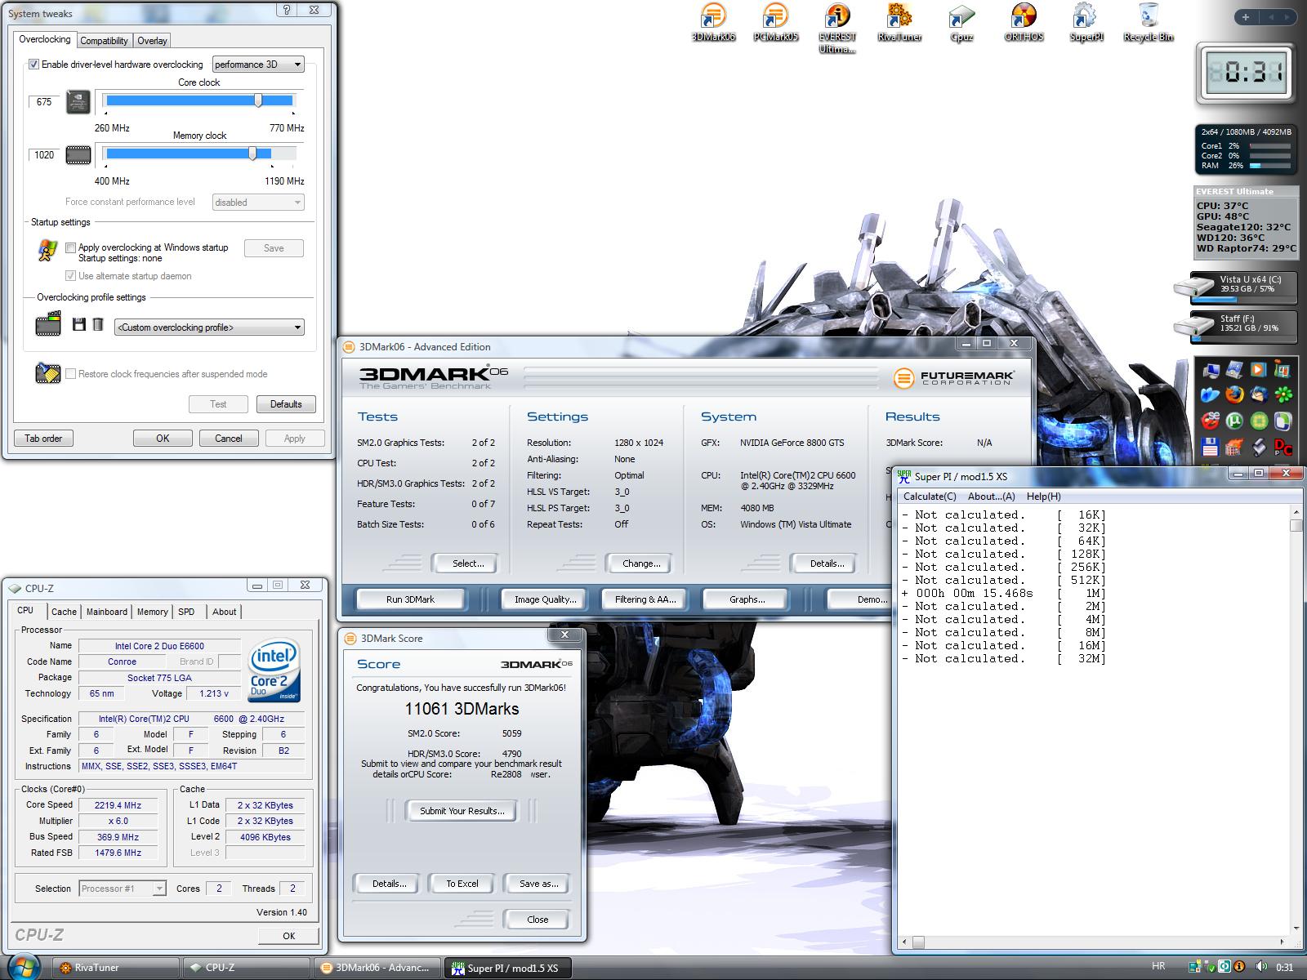Click the Filtering & AA... button

click(x=645, y=599)
